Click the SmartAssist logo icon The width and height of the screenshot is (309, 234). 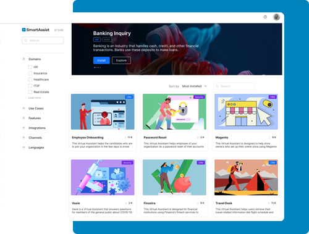23,30
